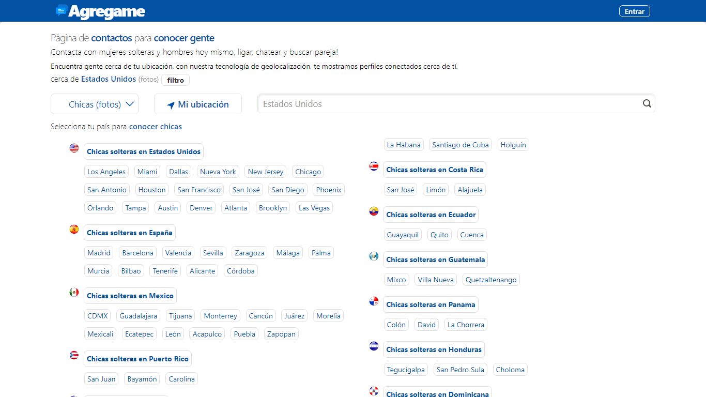Select the Villa Nueva city tag
This screenshot has height=397, width=706.
click(x=436, y=280)
